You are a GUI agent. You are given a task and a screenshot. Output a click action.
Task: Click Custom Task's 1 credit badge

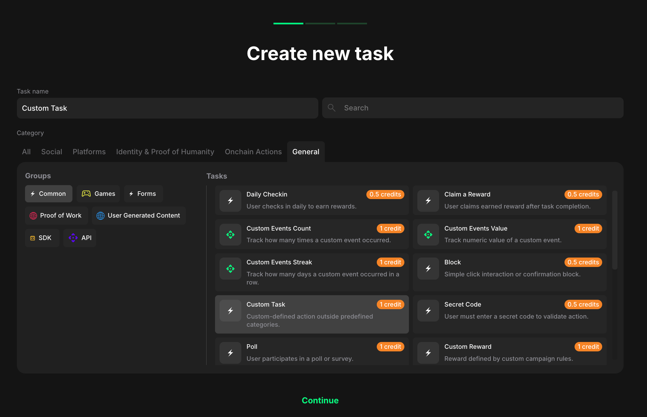tap(390, 304)
